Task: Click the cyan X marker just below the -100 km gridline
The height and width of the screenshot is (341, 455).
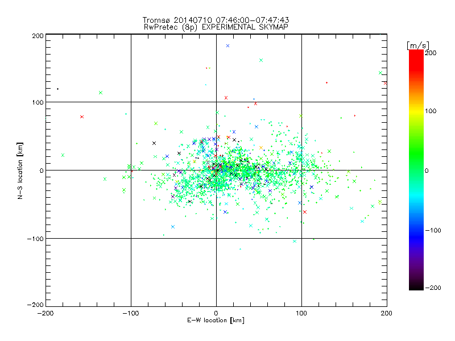Action: (x=295, y=241)
